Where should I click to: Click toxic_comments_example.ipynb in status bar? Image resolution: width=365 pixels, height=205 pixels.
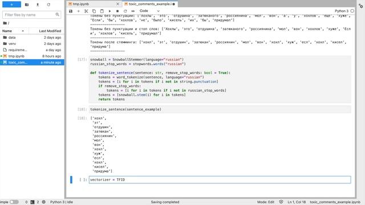click(335, 202)
